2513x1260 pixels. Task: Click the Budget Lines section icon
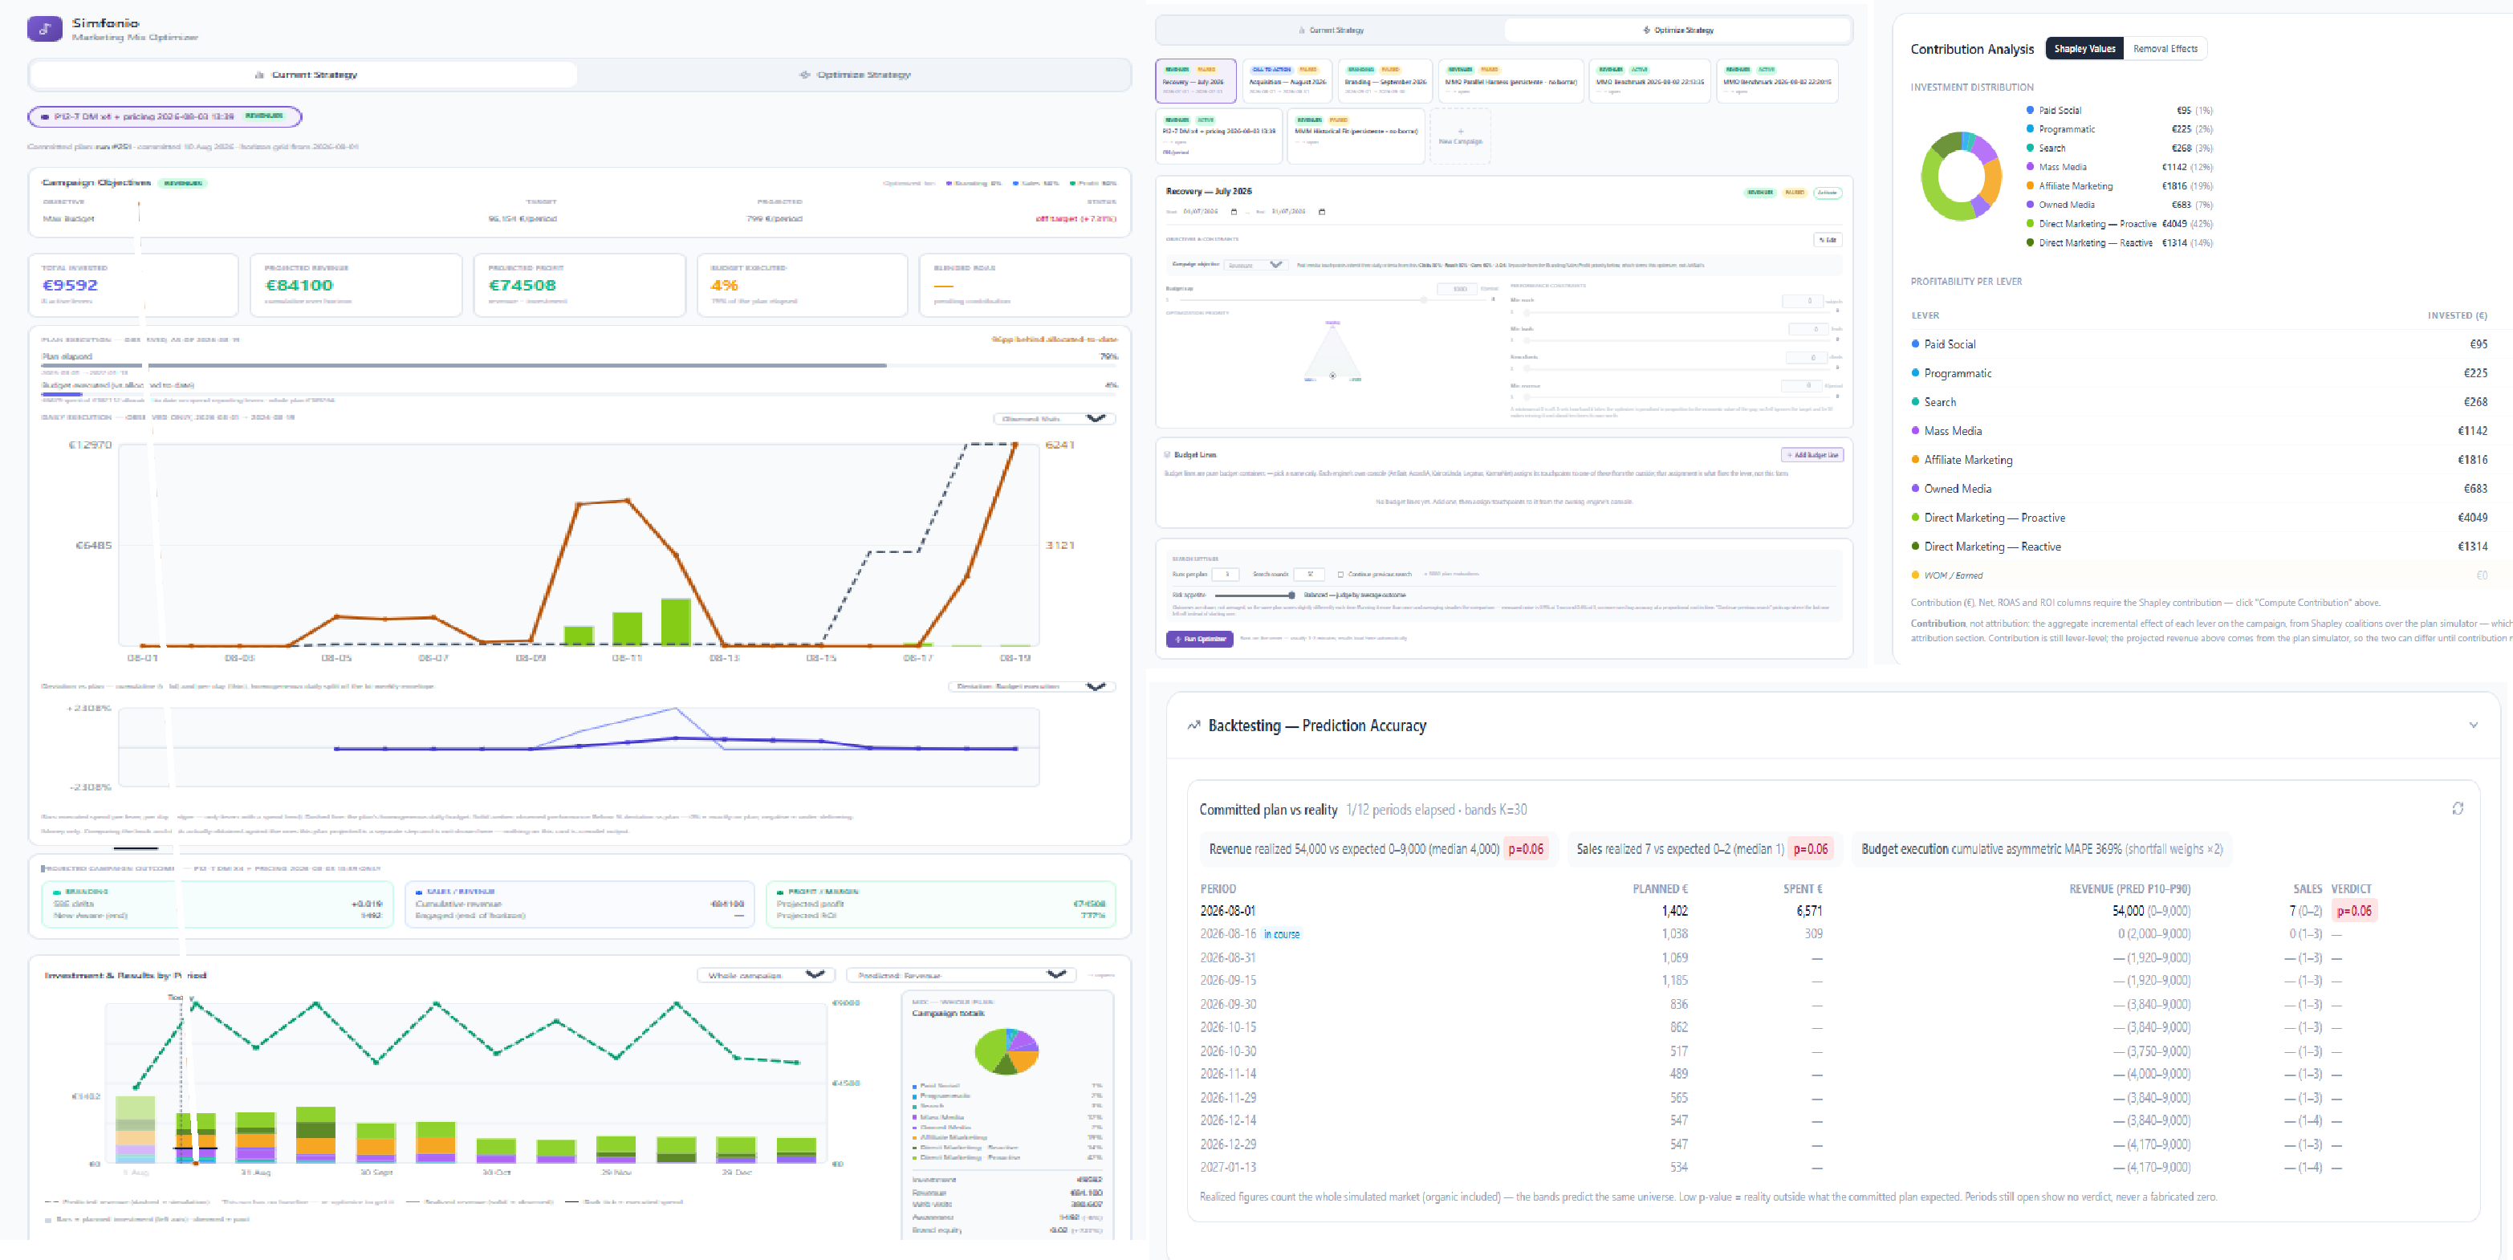point(1167,454)
